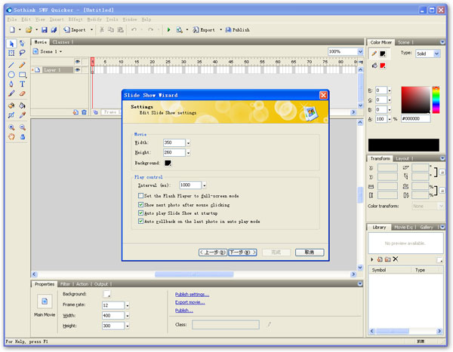Click the wizard Width input field
This screenshot has height=352, width=453.
174,142
